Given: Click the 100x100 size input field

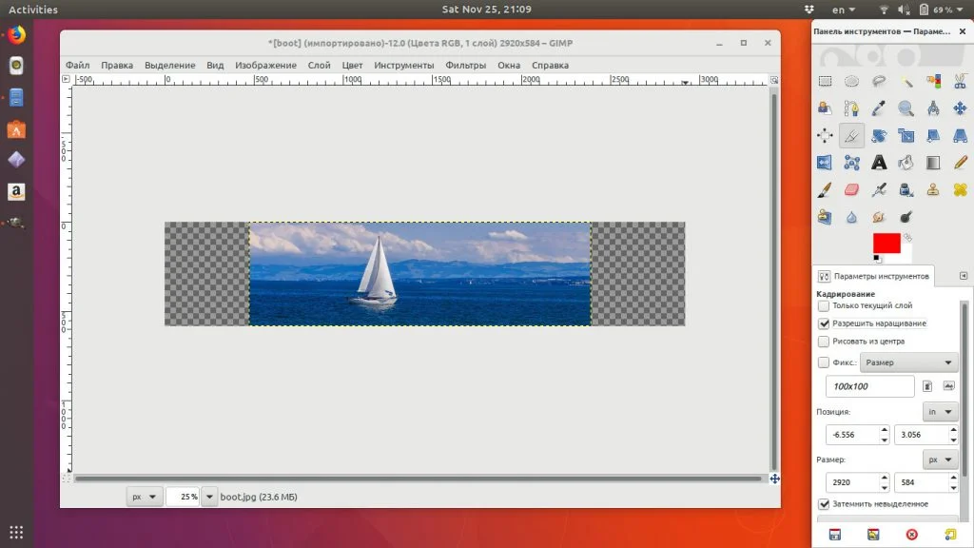Looking at the screenshot, I should point(869,386).
